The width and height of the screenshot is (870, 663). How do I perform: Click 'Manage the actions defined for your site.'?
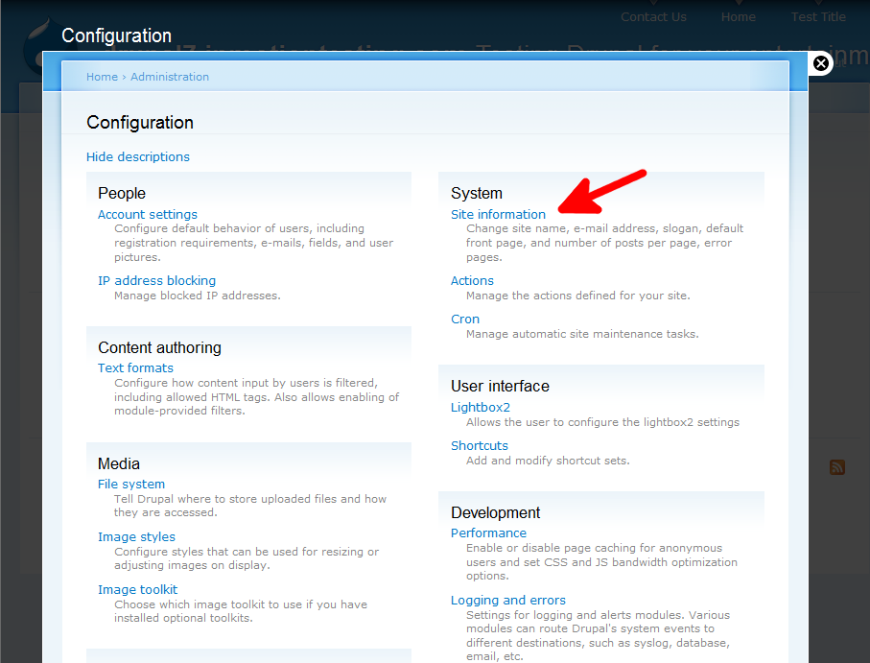pos(578,296)
